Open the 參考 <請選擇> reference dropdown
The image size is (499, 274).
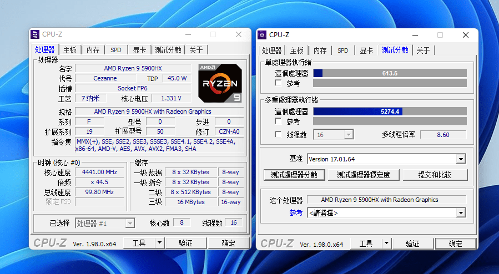[461, 213]
